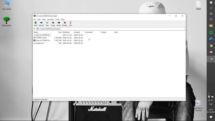Click the 2013-11-18 modified date cell
This screenshot has width=215, height=121.
pos(67,35)
